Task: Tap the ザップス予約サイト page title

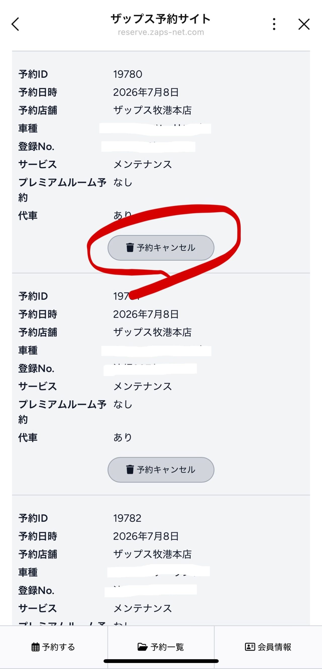Action: pyautogui.click(x=161, y=19)
